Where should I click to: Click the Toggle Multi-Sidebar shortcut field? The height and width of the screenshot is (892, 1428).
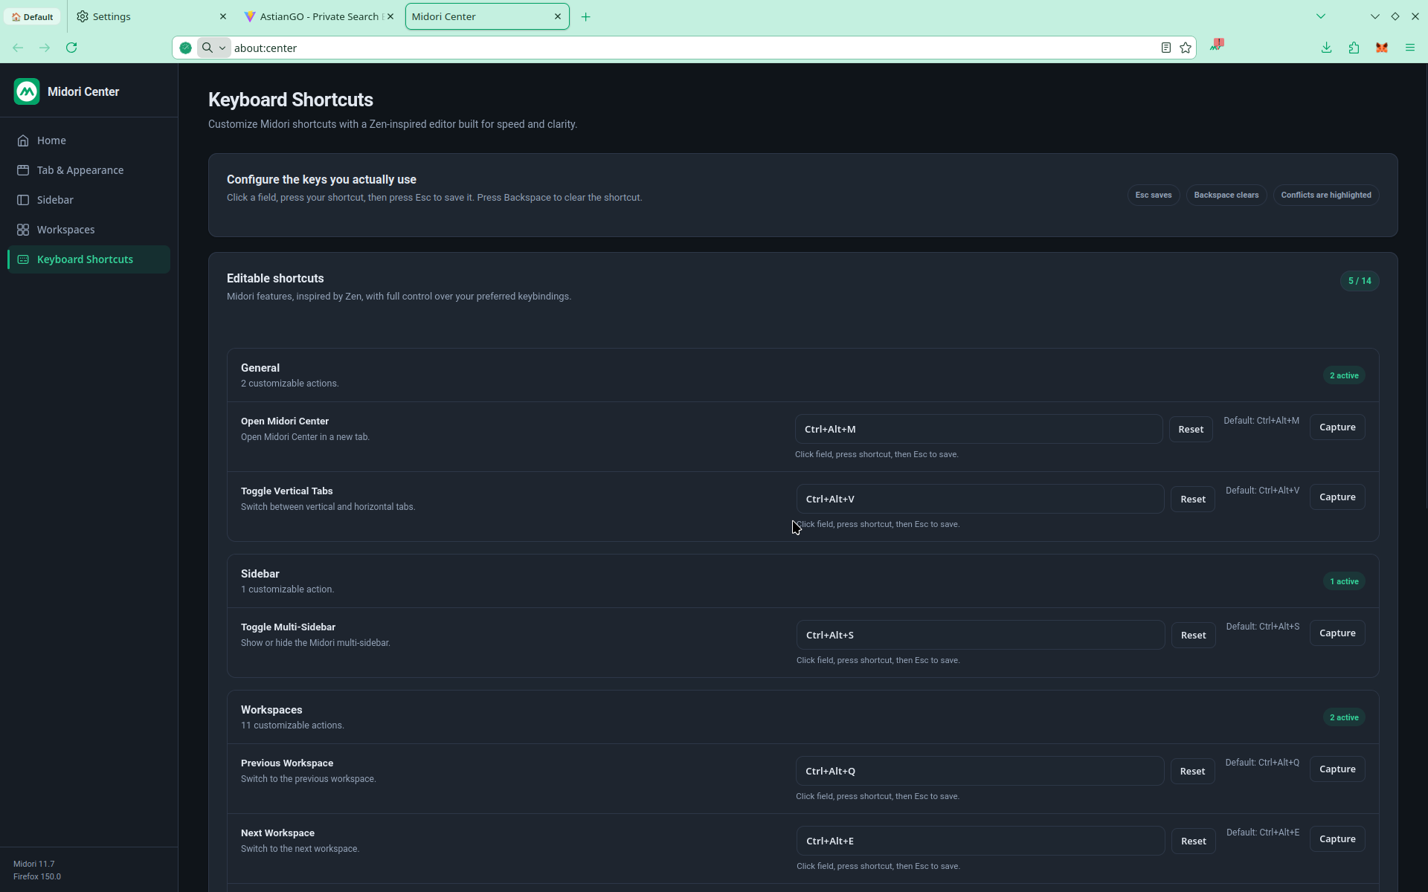(981, 635)
